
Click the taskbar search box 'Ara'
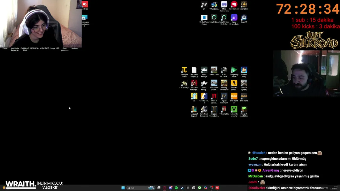(x=141, y=188)
